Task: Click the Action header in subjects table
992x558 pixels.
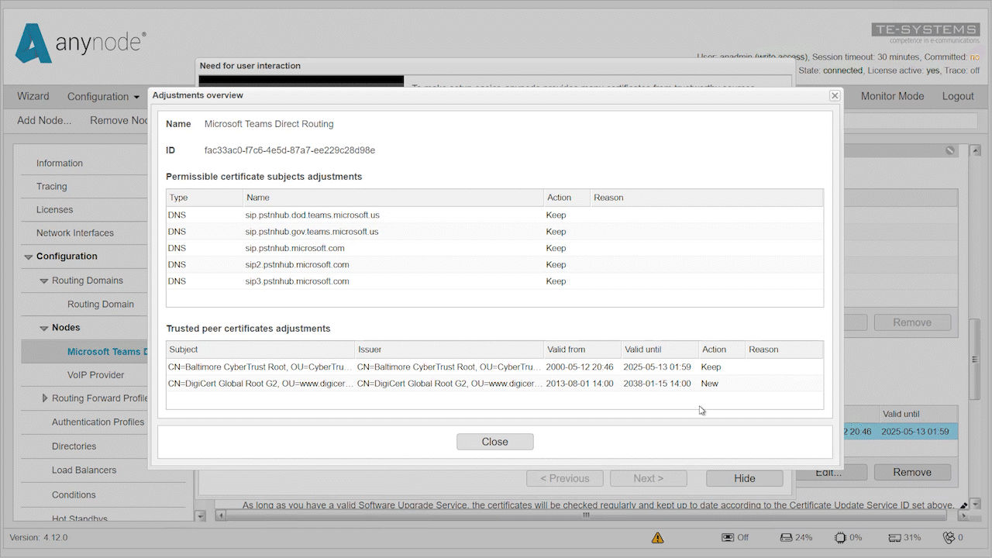Action: tap(567, 198)
